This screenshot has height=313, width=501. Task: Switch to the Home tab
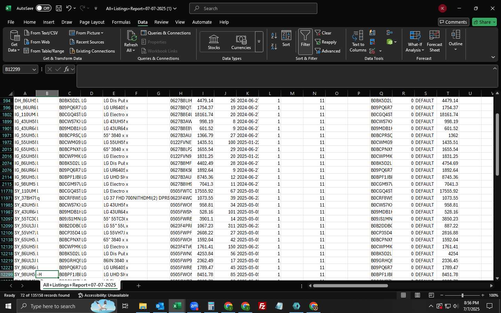click(30, 22)
